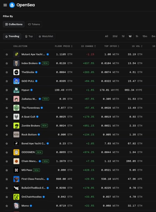
Task: Sort by Top Offer column
Action: pos(112,46)
